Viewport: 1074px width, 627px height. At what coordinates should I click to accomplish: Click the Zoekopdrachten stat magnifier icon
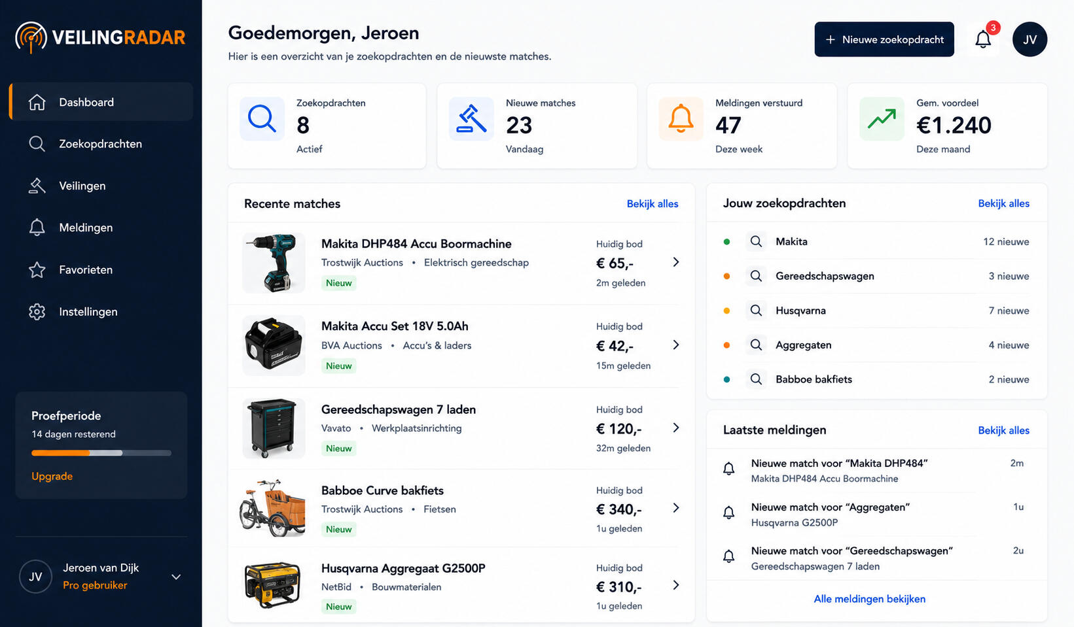[x=262, y=119]
